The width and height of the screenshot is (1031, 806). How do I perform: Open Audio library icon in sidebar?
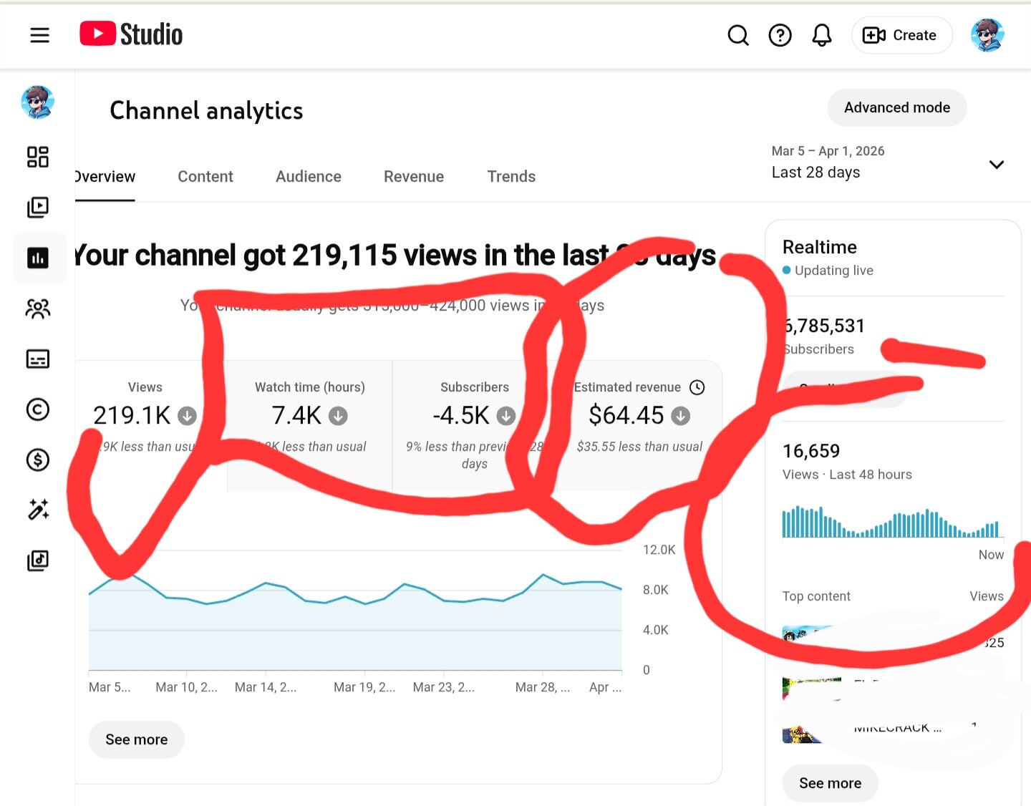click(38, 560)
